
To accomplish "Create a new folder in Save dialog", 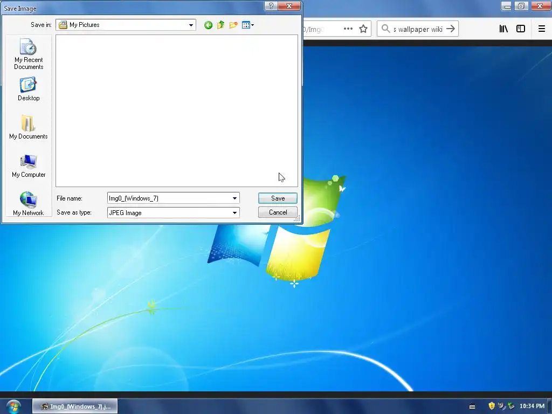I will pos(233,25).
